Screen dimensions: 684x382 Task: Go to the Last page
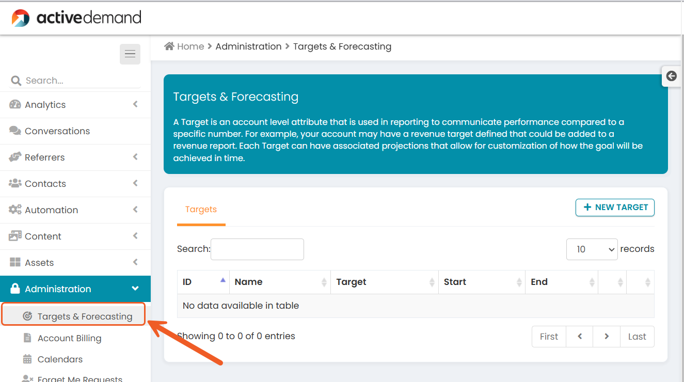[x=637, y=337]
